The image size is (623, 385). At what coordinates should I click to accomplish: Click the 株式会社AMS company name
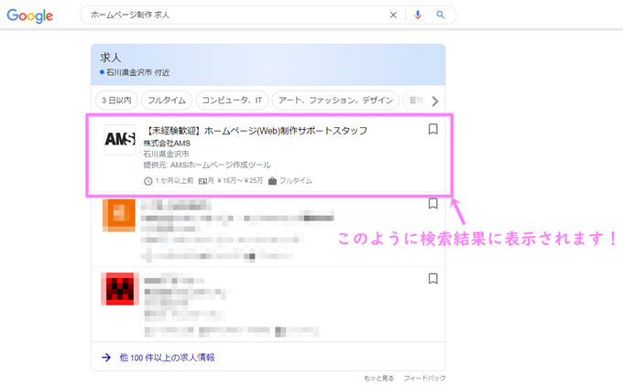coord(167,144)
